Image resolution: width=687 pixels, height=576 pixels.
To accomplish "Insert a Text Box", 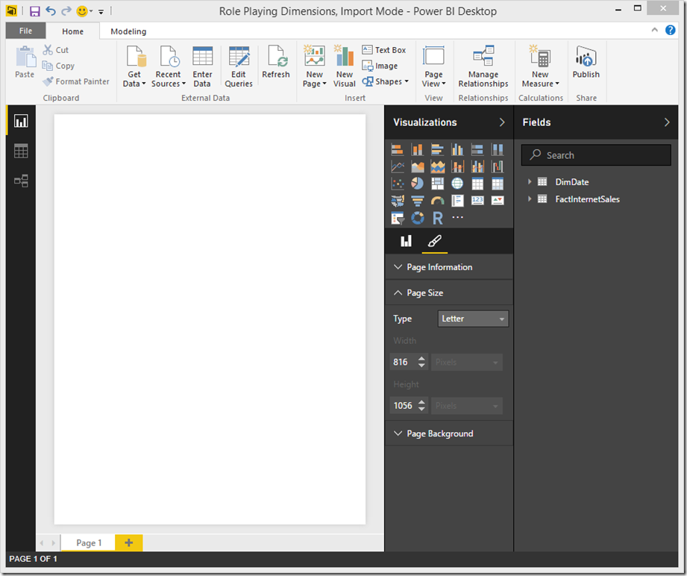I will 384,50.
